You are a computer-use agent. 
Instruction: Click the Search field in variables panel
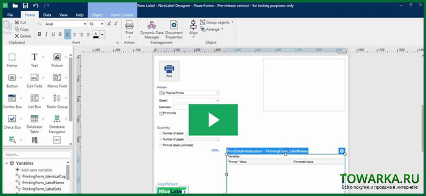pos(37,154)
